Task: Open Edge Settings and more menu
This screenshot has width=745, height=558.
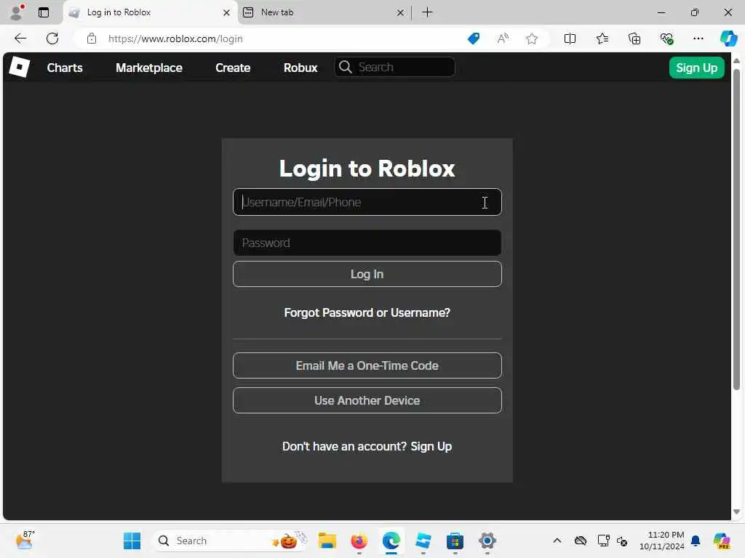Action: [698, 39]
